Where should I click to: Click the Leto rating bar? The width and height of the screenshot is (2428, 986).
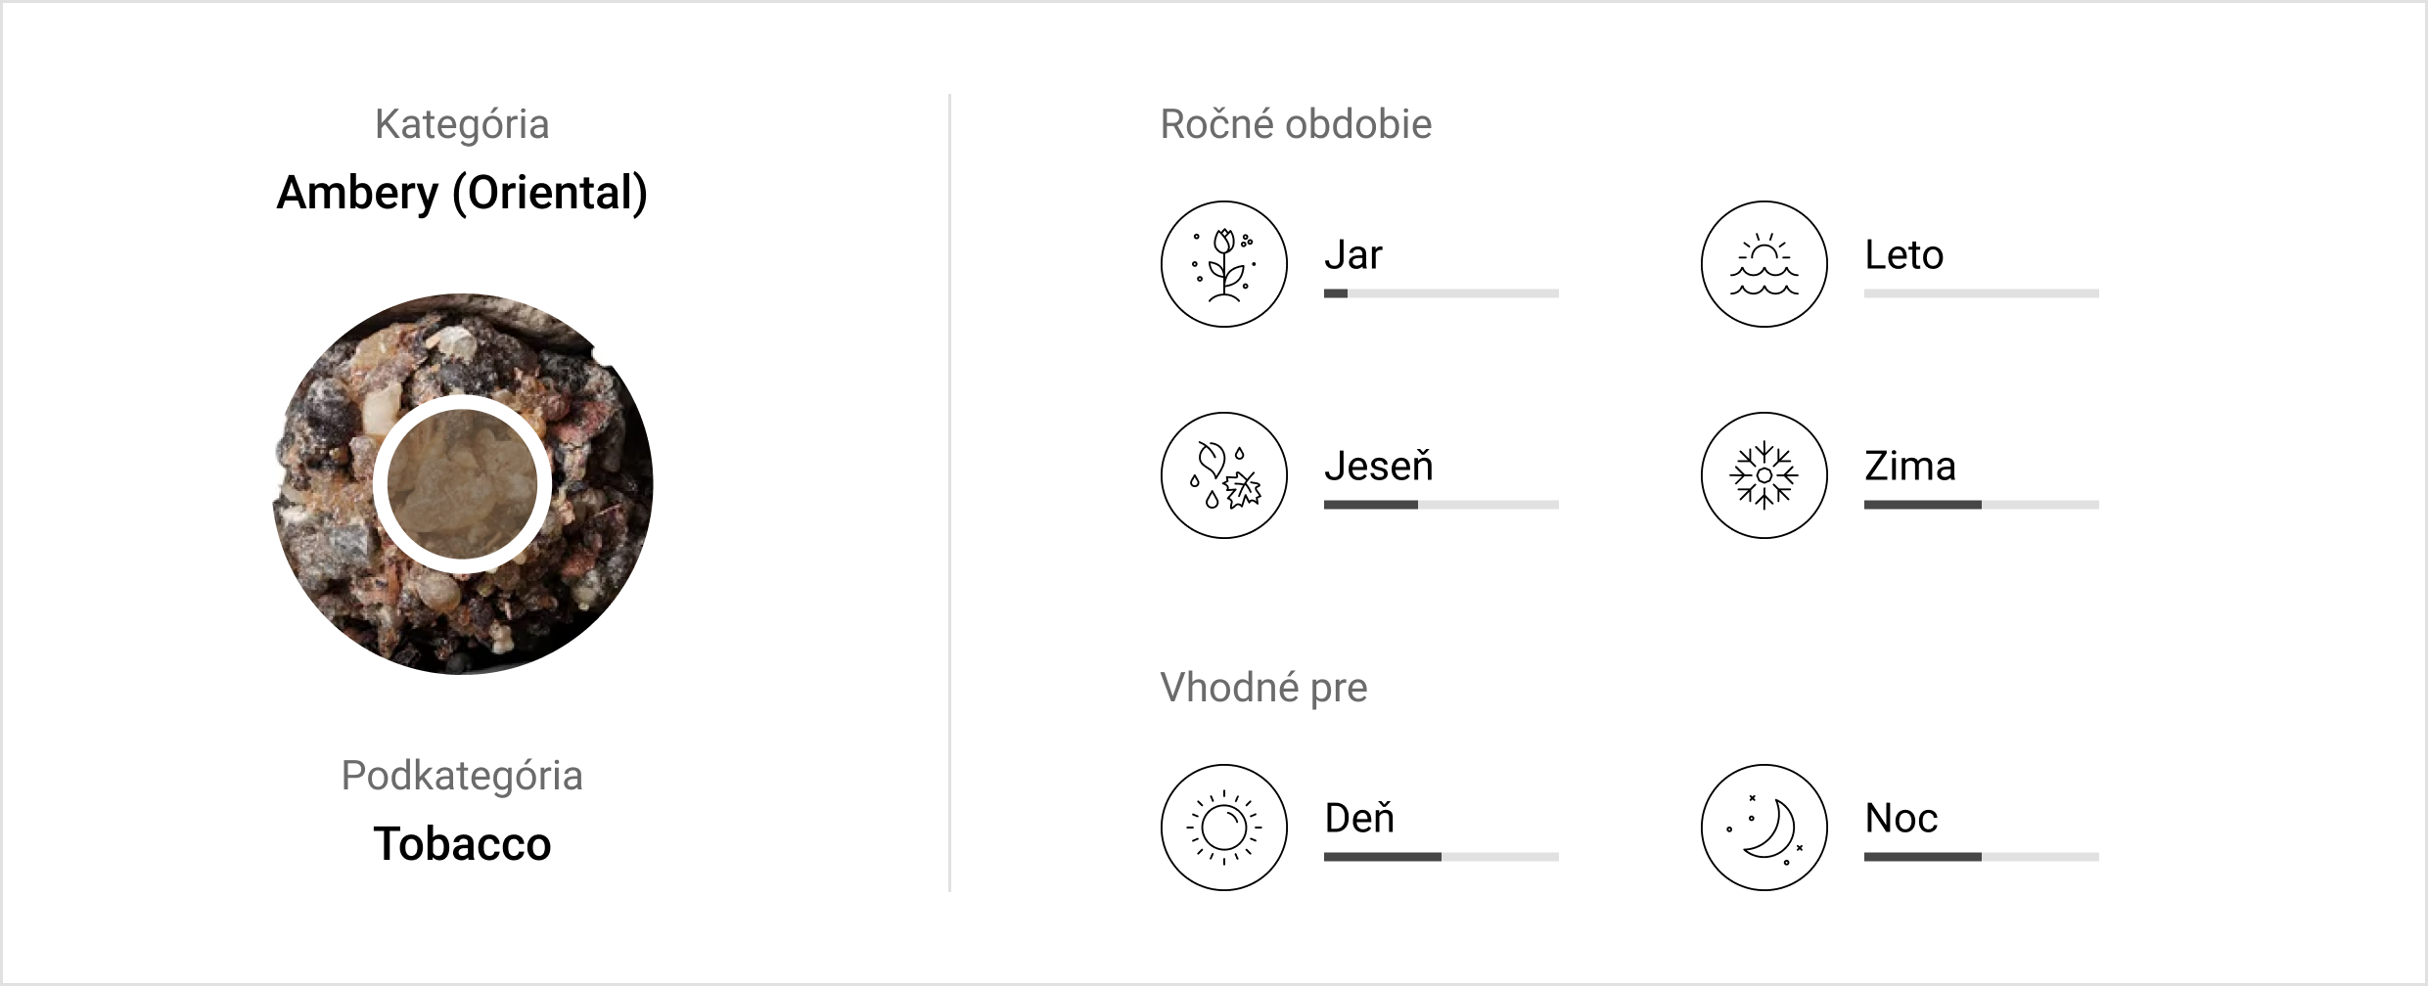[x=1981, y=293]
